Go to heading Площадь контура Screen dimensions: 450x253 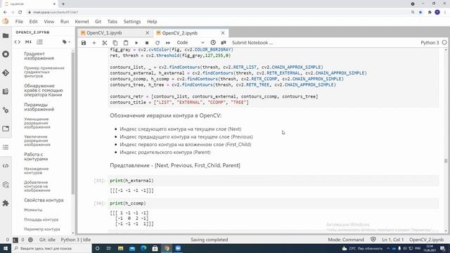click(x=41, y=219)
